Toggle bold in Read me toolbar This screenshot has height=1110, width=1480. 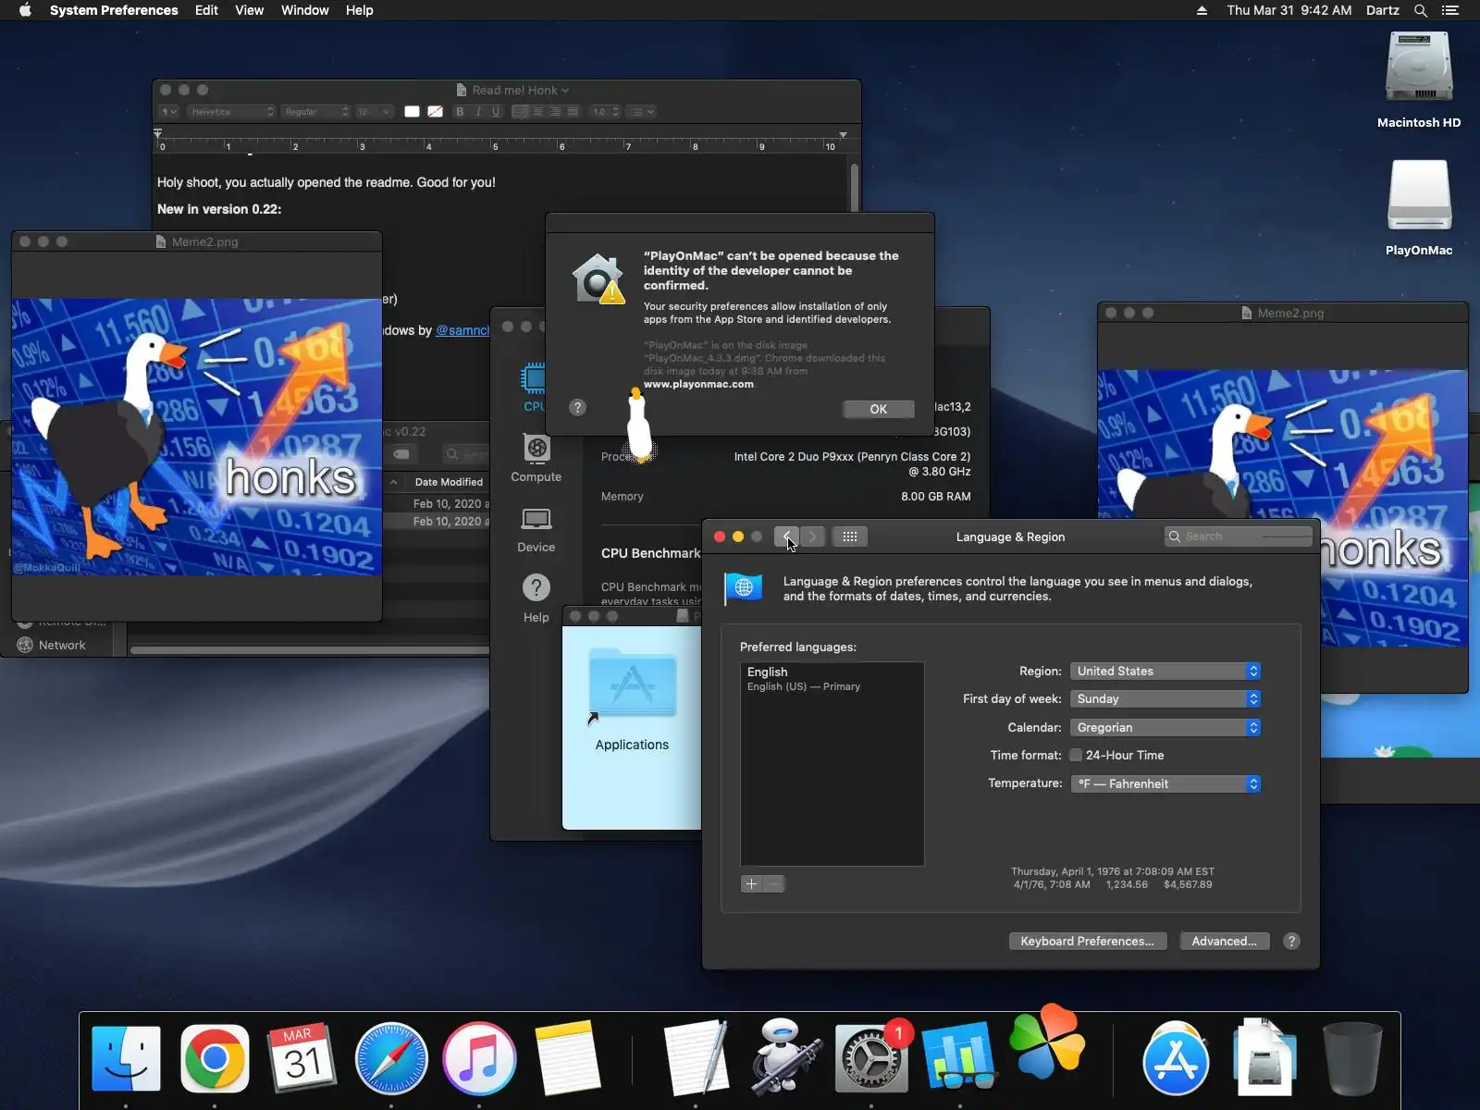click(460, 112)
